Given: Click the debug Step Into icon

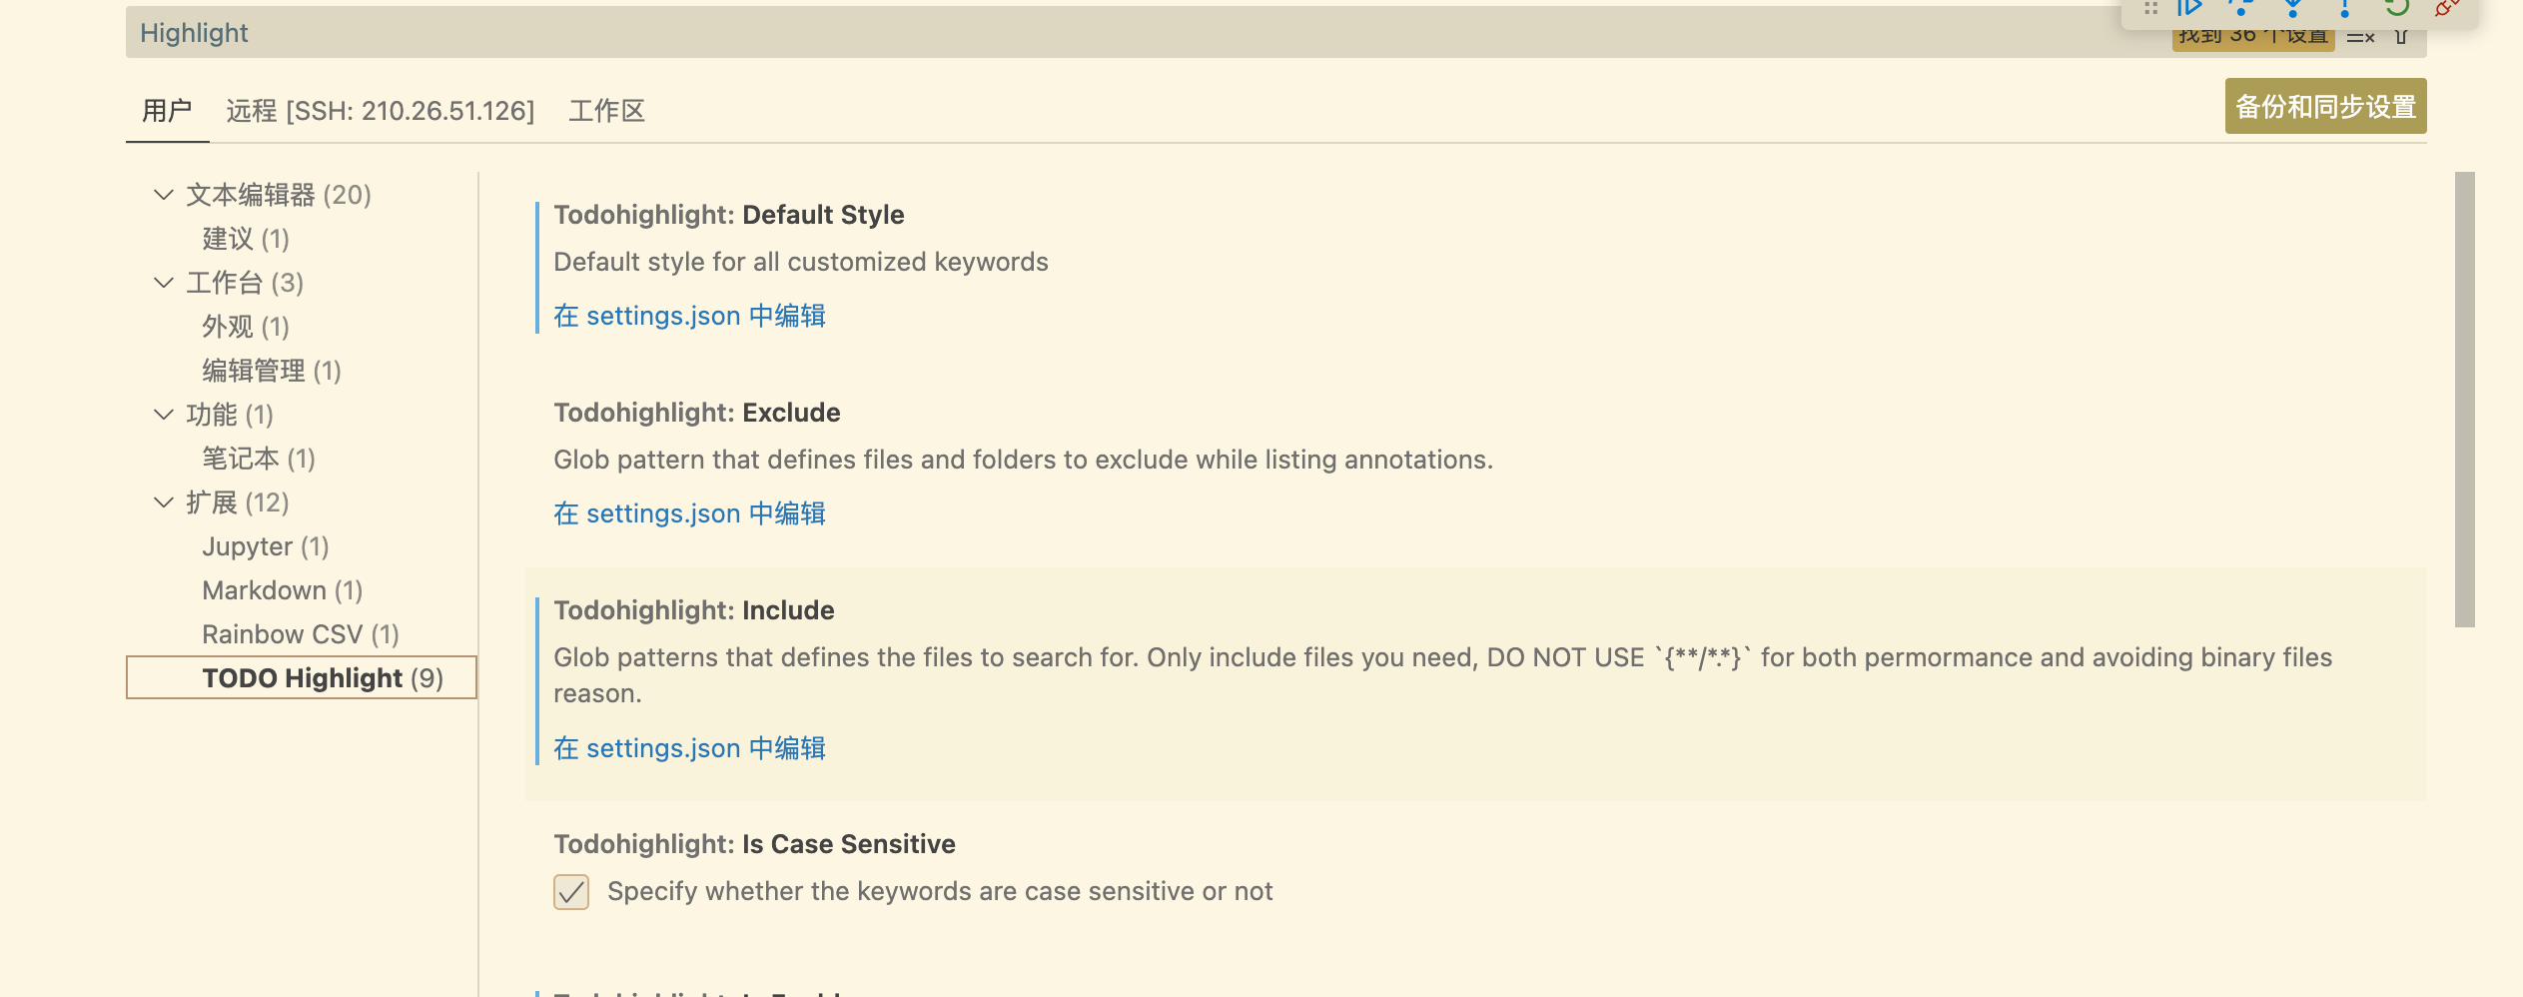Looking at the screenshot, I should [x=2293, y=8].
